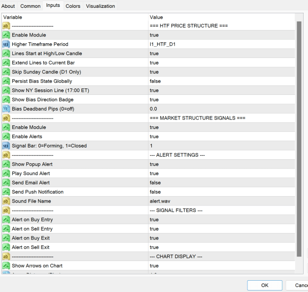Select the Inputs tab
308x292 pixels.
pos(53,5)
